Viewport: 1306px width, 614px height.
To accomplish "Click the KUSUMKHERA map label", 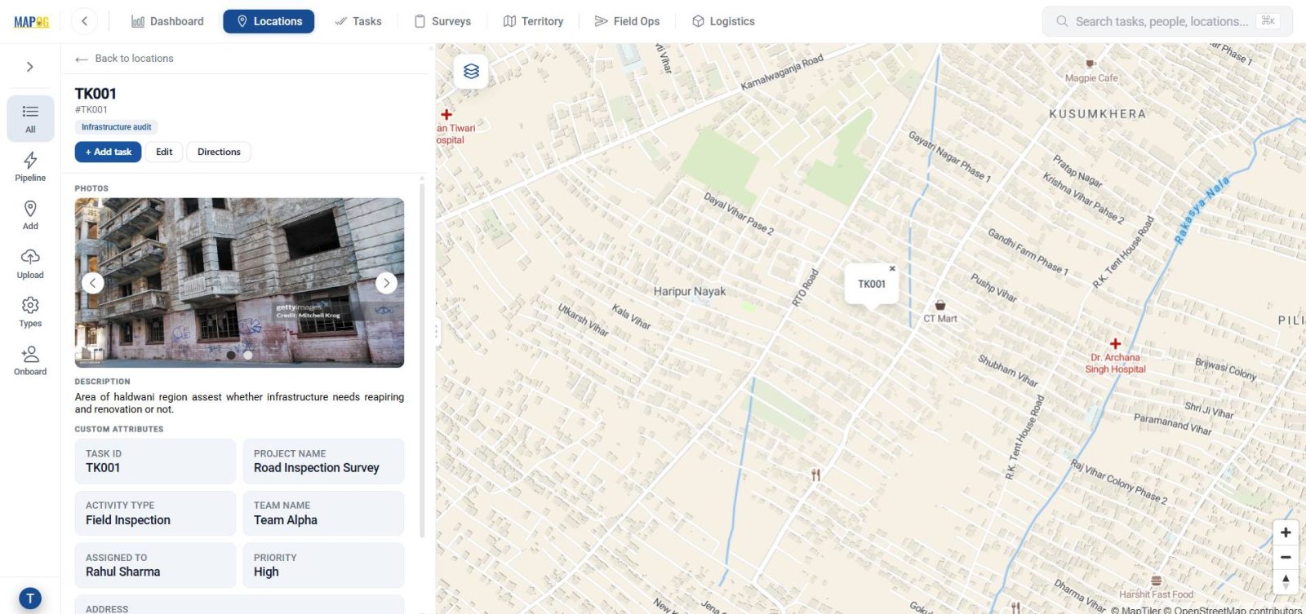I will coord(1097,114).
